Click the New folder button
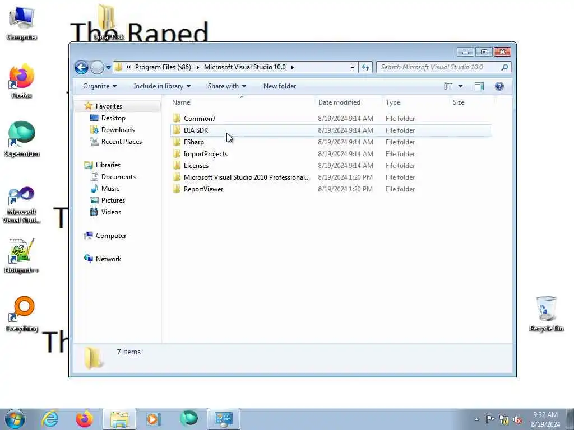This screenshot has width=574, height=430. [280, 86]
